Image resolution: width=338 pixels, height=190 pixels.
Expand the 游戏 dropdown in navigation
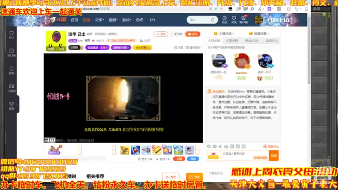tap(127, 20)
